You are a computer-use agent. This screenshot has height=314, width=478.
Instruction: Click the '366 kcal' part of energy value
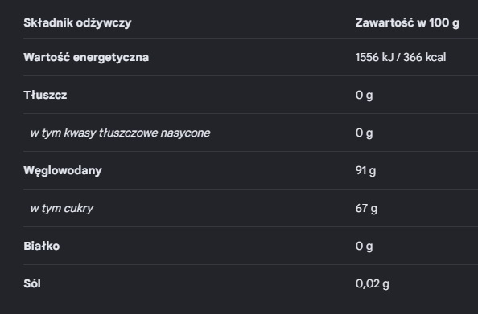pos(425,57)
